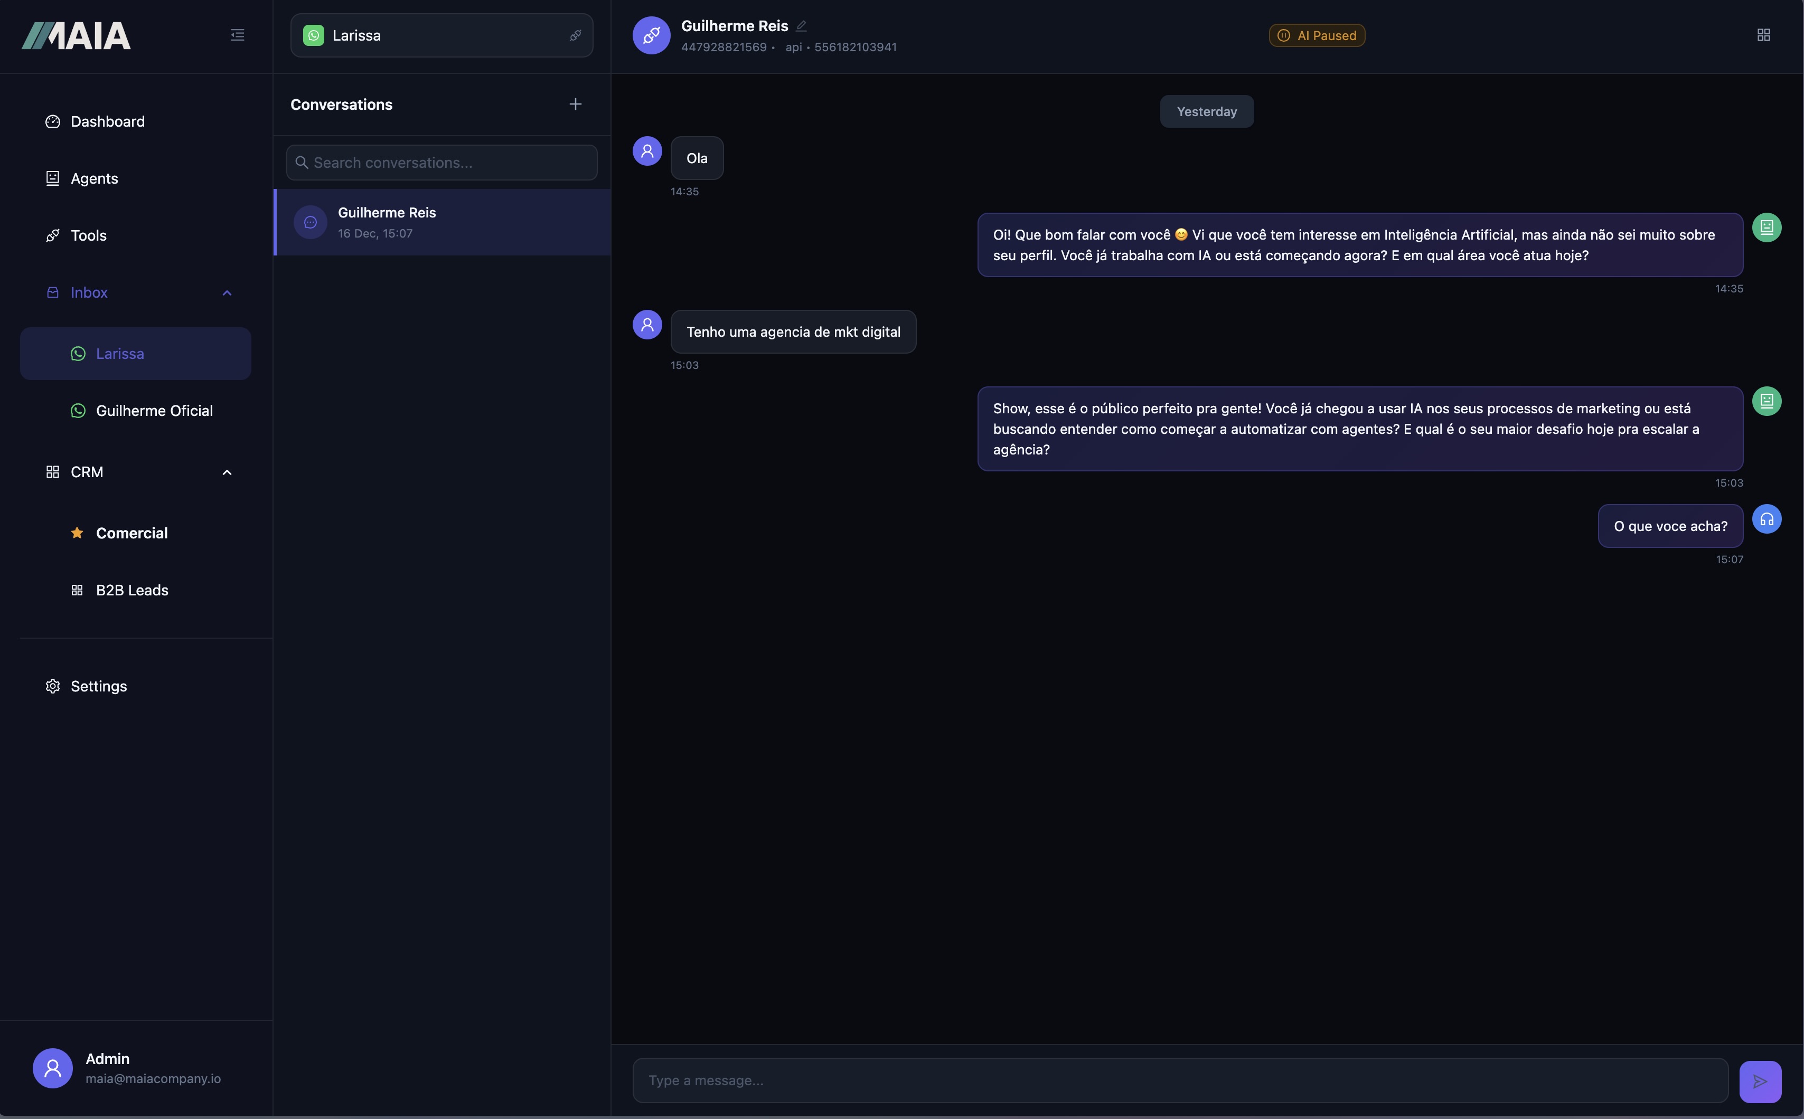The height and width of the screenshot is (1119, 1804).
Task: Click the send message arrow button
Action: [x=1760, y=1081]
